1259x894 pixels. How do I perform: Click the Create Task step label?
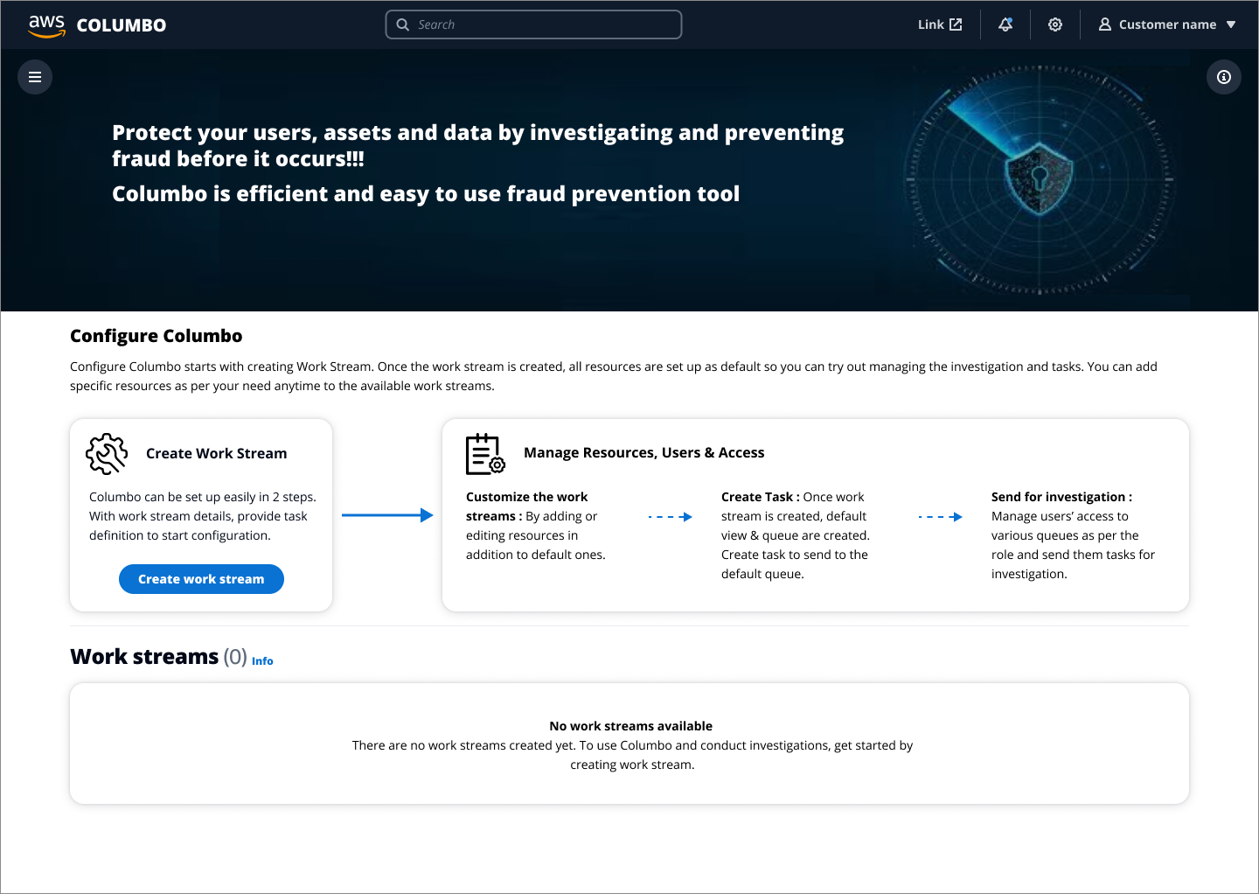coord(761,497)
